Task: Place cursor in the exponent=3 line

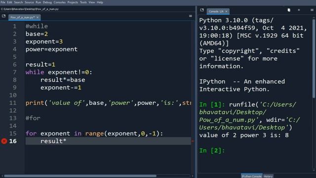Action: click(44, 42)
